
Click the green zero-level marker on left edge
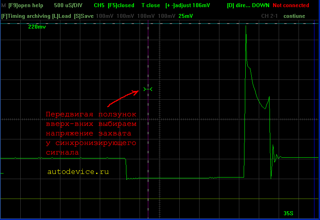coord(2,173)
